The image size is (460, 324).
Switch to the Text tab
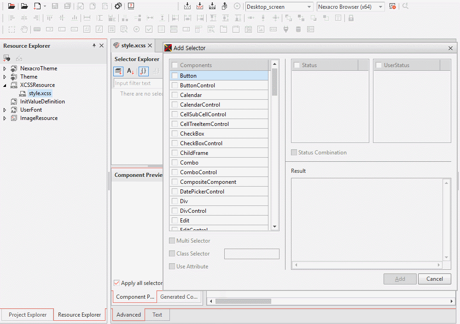[x=157, y=315]
